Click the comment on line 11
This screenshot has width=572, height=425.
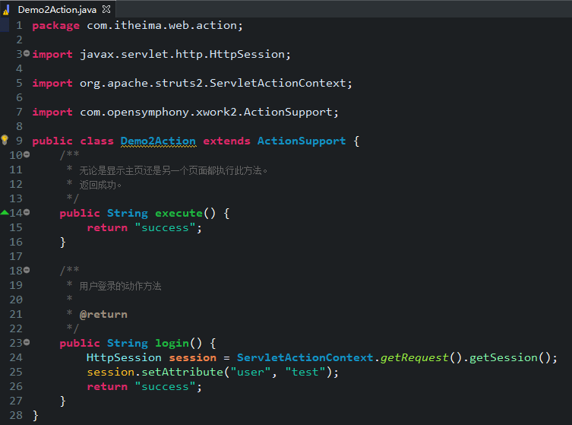click(173, 170)
